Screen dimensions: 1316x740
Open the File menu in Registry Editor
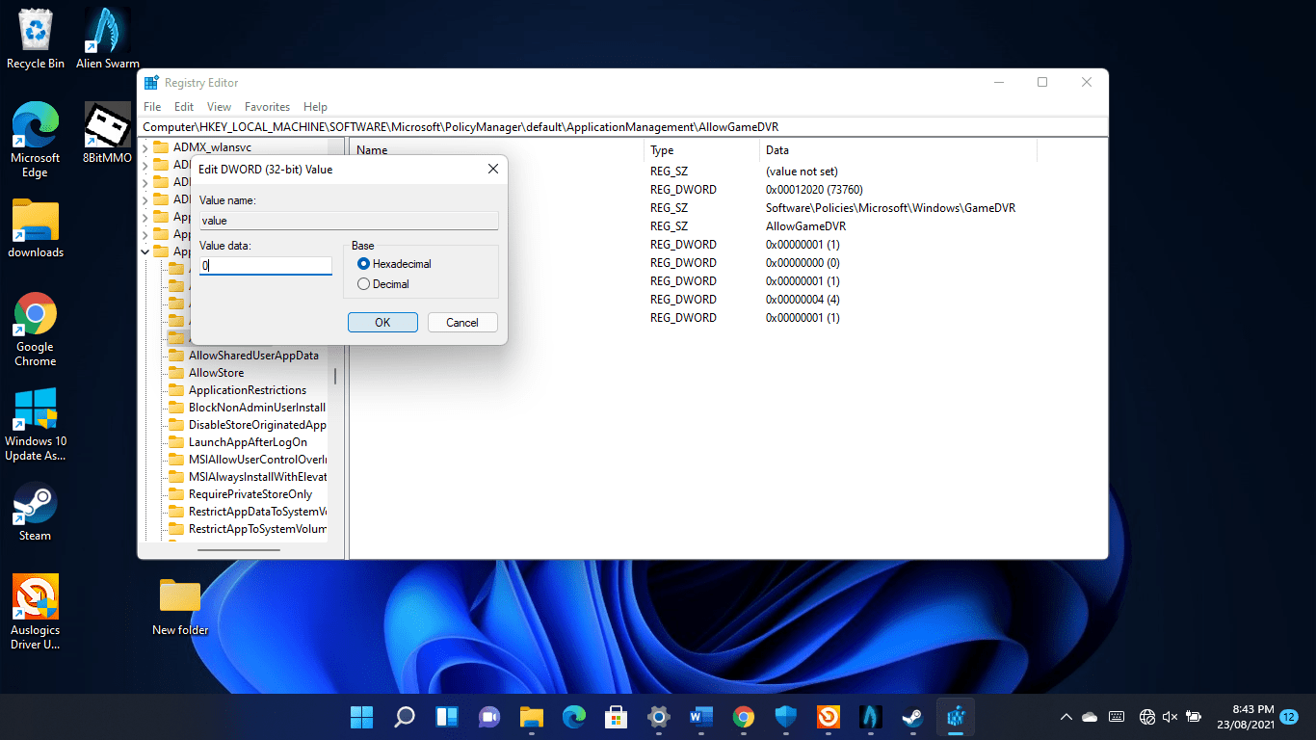point(152,107)
